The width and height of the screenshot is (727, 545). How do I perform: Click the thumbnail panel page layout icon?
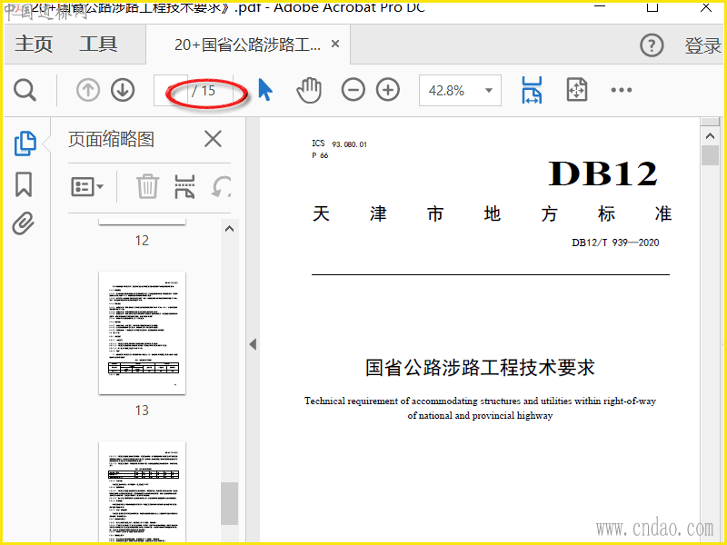tap(184, 186)
